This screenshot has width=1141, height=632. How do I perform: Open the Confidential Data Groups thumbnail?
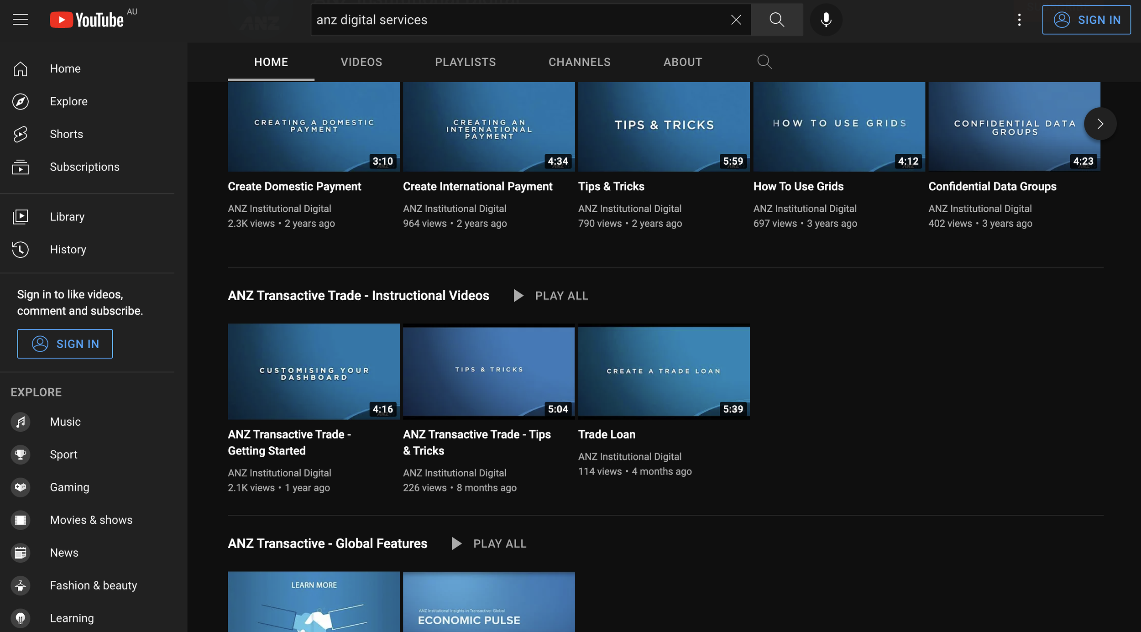1015,127
